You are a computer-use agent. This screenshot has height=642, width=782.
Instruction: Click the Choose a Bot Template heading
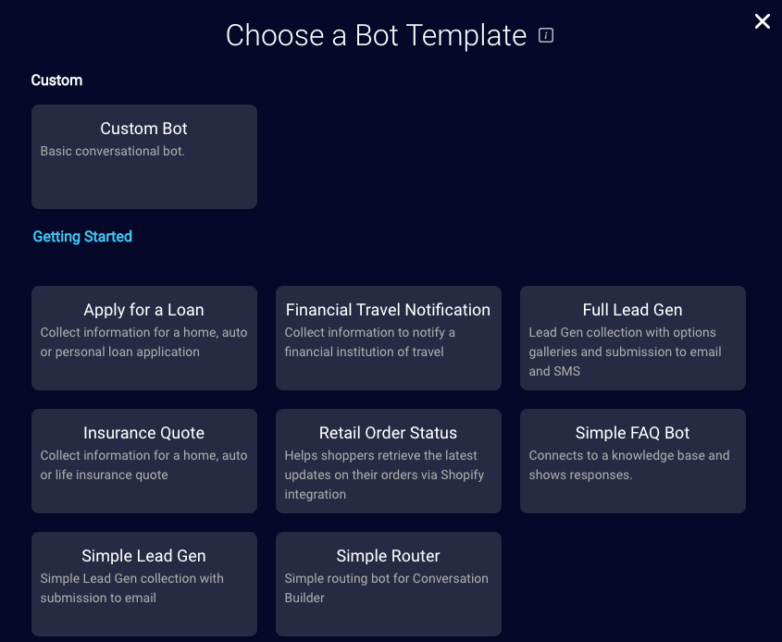coord(376,35)
